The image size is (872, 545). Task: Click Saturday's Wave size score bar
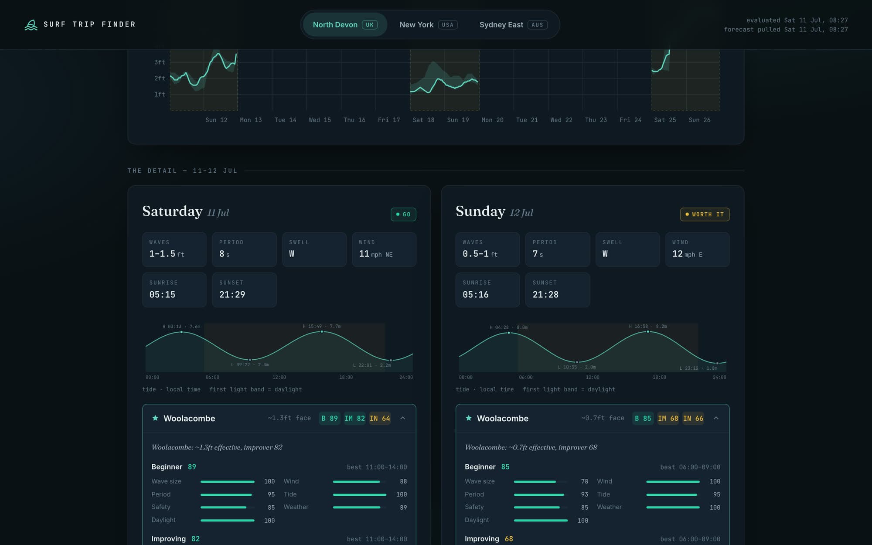coord(227,482)
